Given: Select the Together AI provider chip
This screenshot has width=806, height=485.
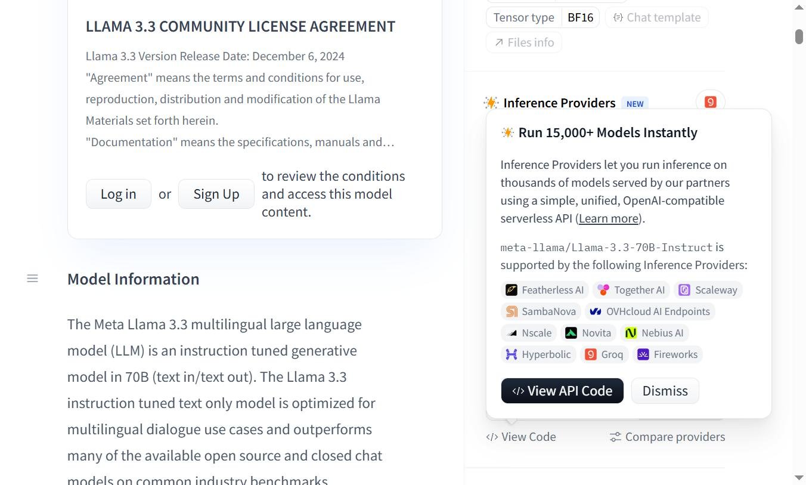Looking at the screenshot, I should [631, 290].
